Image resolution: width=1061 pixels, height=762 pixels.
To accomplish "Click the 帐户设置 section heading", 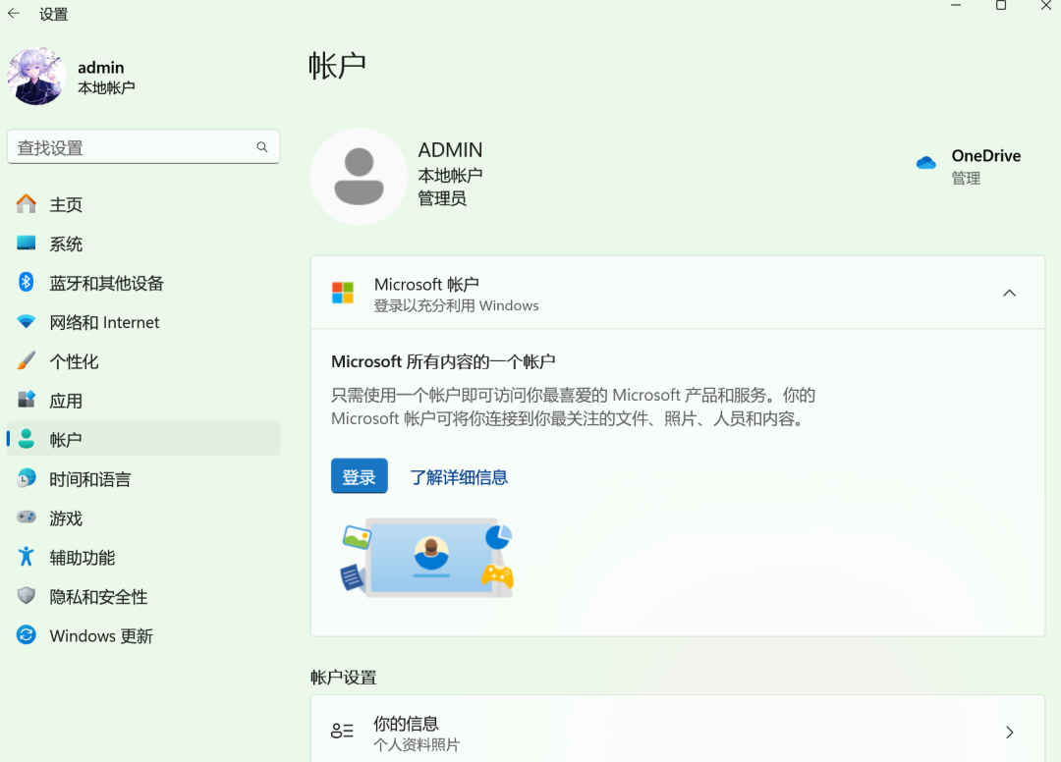I will tap(344, 678).
